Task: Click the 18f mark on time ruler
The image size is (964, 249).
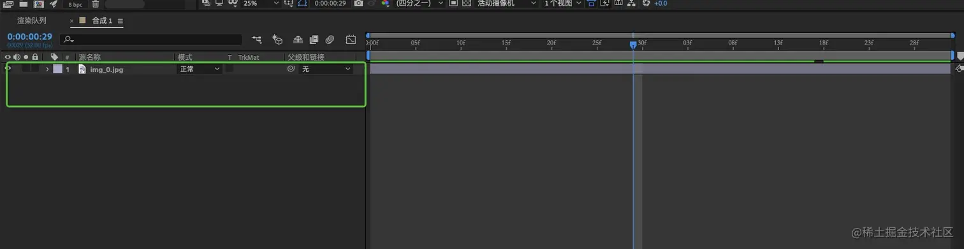Action: [x=824, y=43]
